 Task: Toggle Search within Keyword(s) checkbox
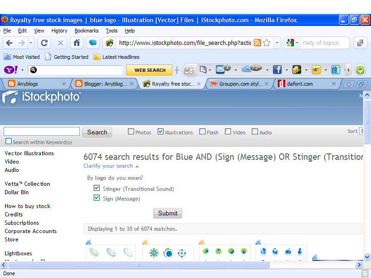pyautogui.click(x=8, y=141)
